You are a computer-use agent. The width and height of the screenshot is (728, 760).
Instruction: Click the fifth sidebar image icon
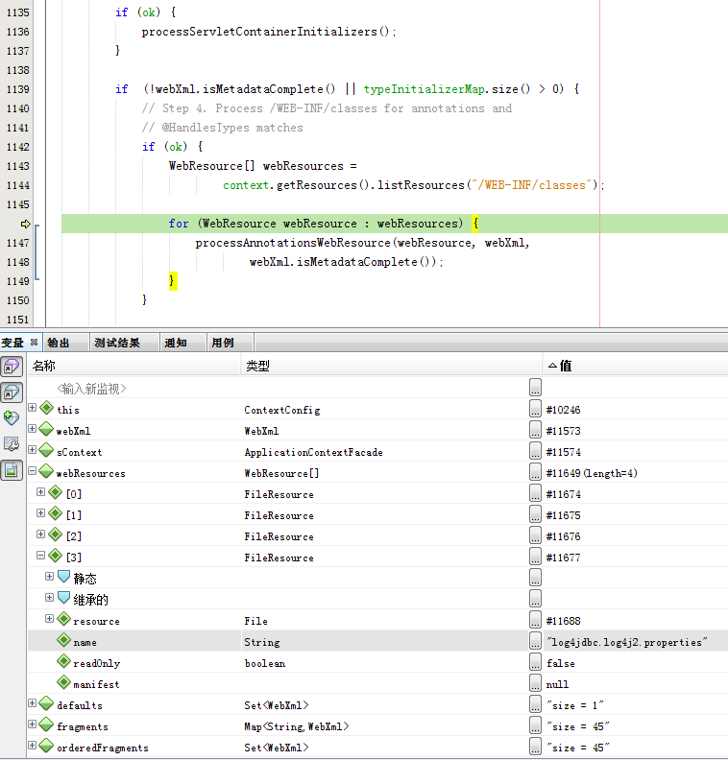coord(12,469)
